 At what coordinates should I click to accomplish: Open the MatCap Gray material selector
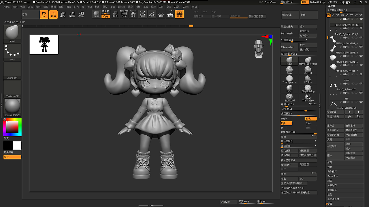click(12, 108)
